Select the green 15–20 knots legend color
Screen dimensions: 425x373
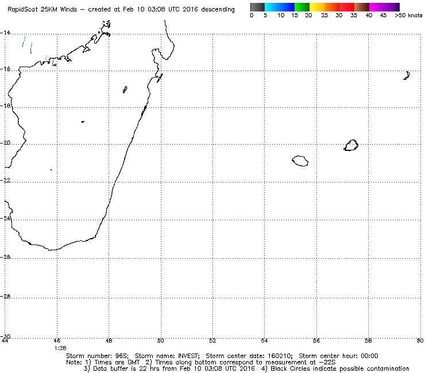302,7
